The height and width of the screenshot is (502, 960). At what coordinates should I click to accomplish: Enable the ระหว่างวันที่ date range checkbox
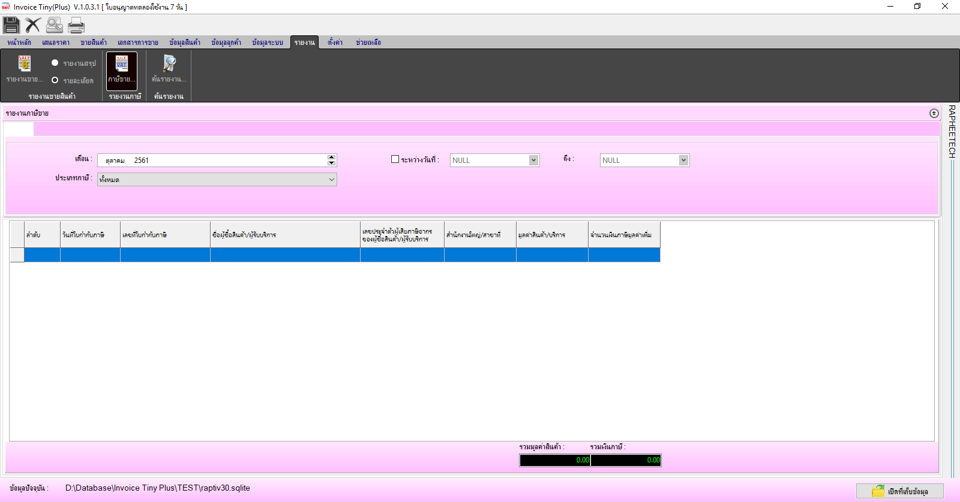[x=395, y=159]
